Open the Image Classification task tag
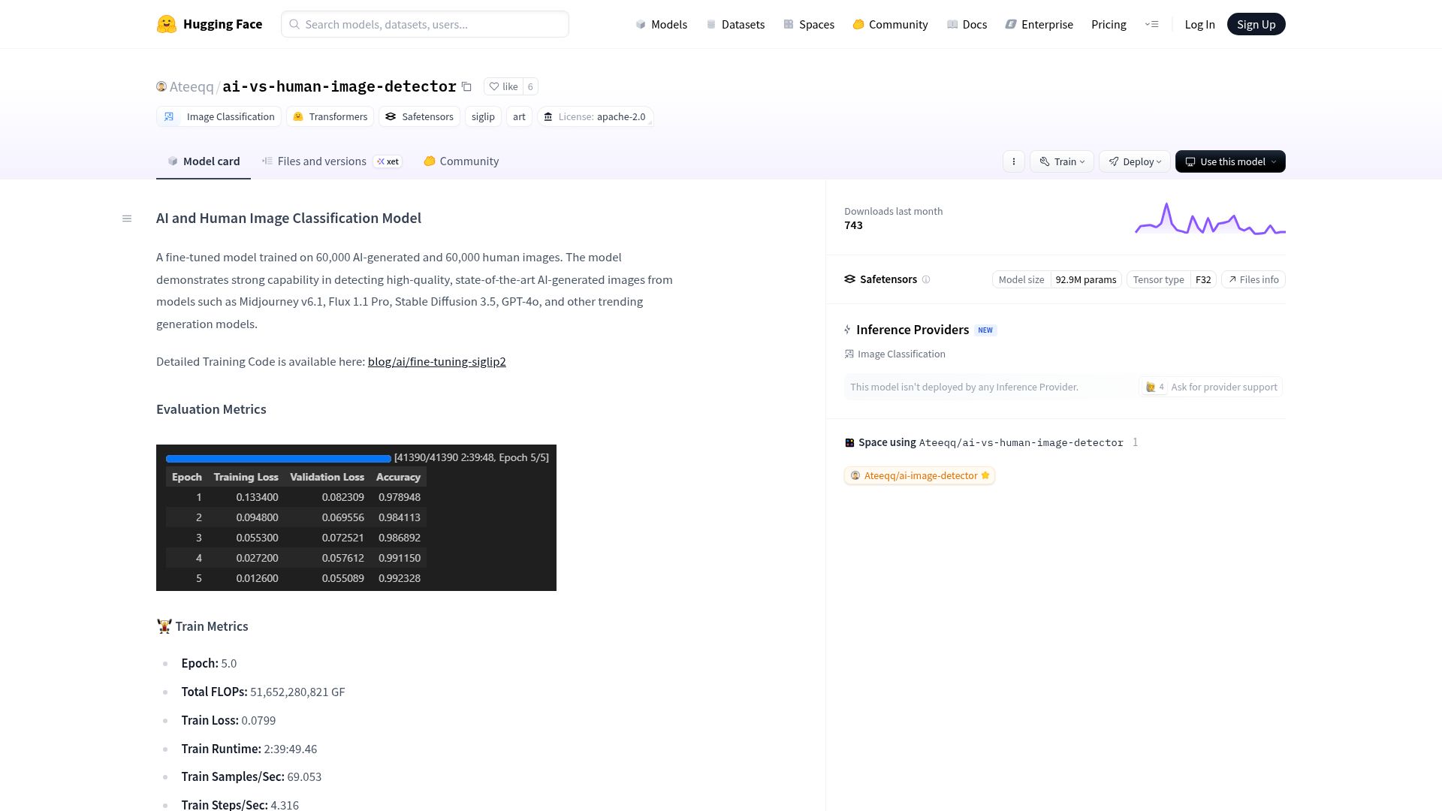The width and height of the screenshot is (1442, 811). (219, 116)
